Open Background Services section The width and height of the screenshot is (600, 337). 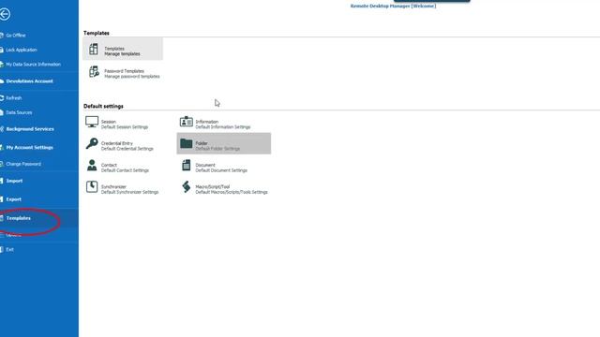[x=30, y=129]
